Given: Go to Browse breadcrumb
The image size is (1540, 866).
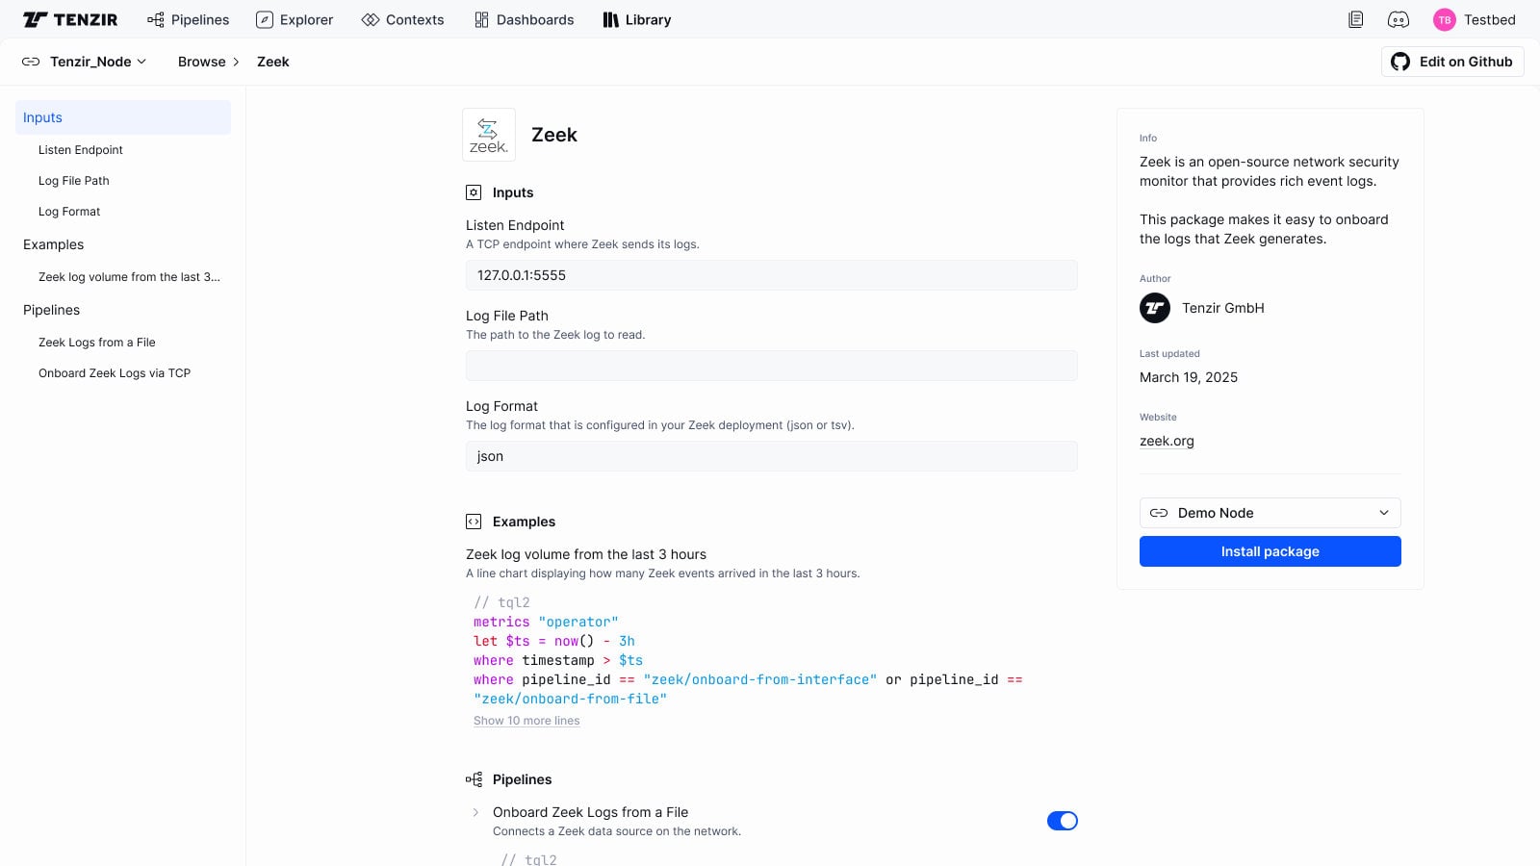Looking at the screenshot, I should [x=202, y=62].
